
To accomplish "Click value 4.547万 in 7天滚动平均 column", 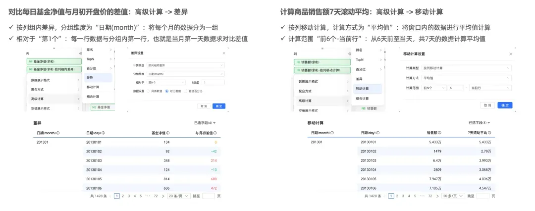I will pyautogui.click(x=485, y=188).
